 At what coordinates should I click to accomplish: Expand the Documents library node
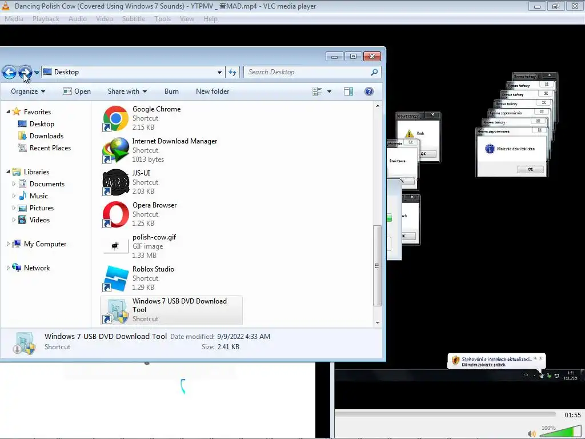[x=14, y=183]
